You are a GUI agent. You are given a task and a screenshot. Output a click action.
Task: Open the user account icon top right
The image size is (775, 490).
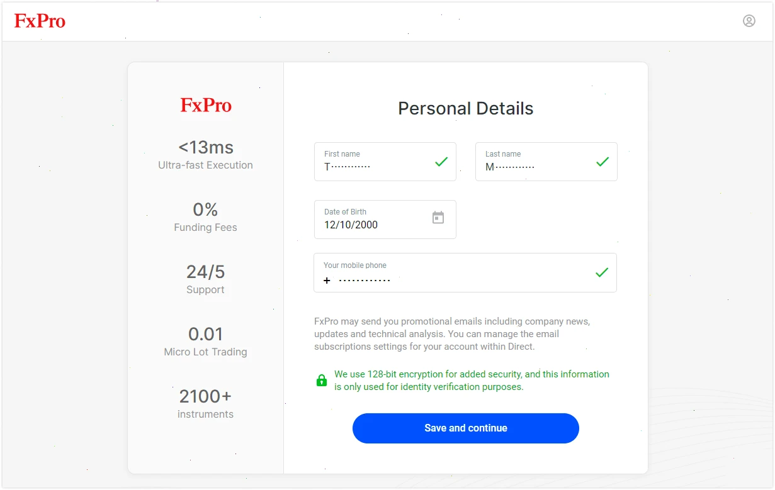tap(749, 21)
